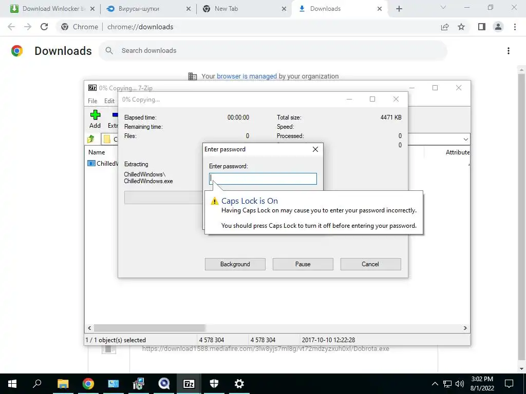Image resolution: width=526 pixels, height=394 pixels.
Task: Close the New Tab tab
Action: pos(284,9)
